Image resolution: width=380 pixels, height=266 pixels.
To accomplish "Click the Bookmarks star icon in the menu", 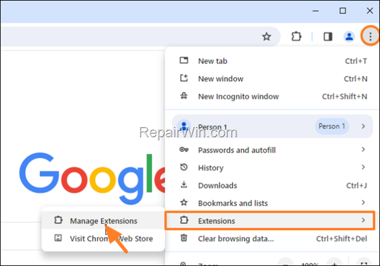I will tap(184, 203).
